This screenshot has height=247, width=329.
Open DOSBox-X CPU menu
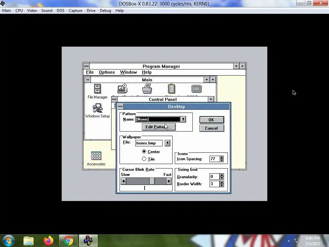[19, 11]
